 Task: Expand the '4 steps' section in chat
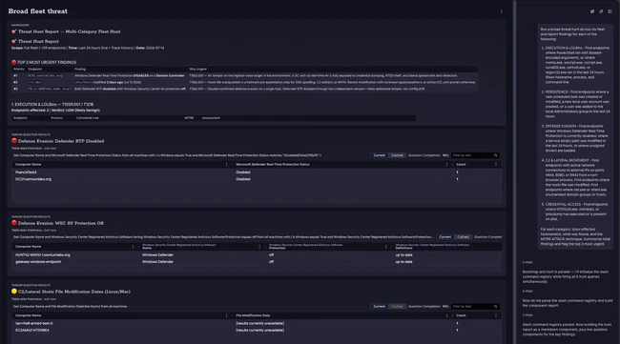coord(527,291)
